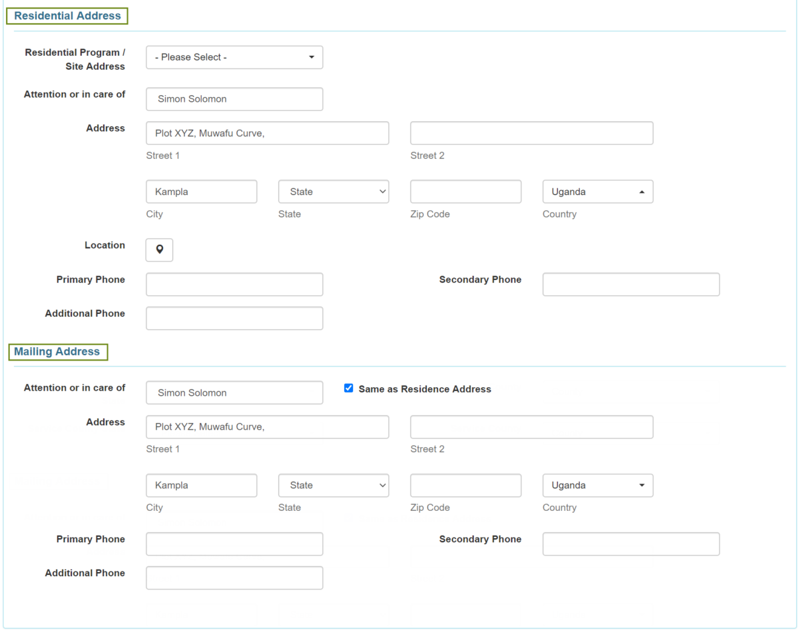
Task: Click the Location map pin icon
Action: (159, 250)
